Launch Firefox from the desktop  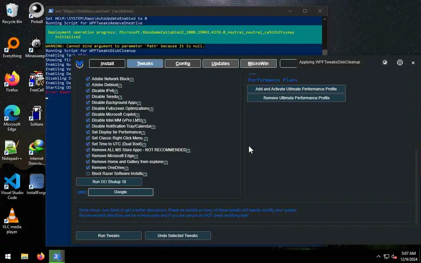coord(12,82)
